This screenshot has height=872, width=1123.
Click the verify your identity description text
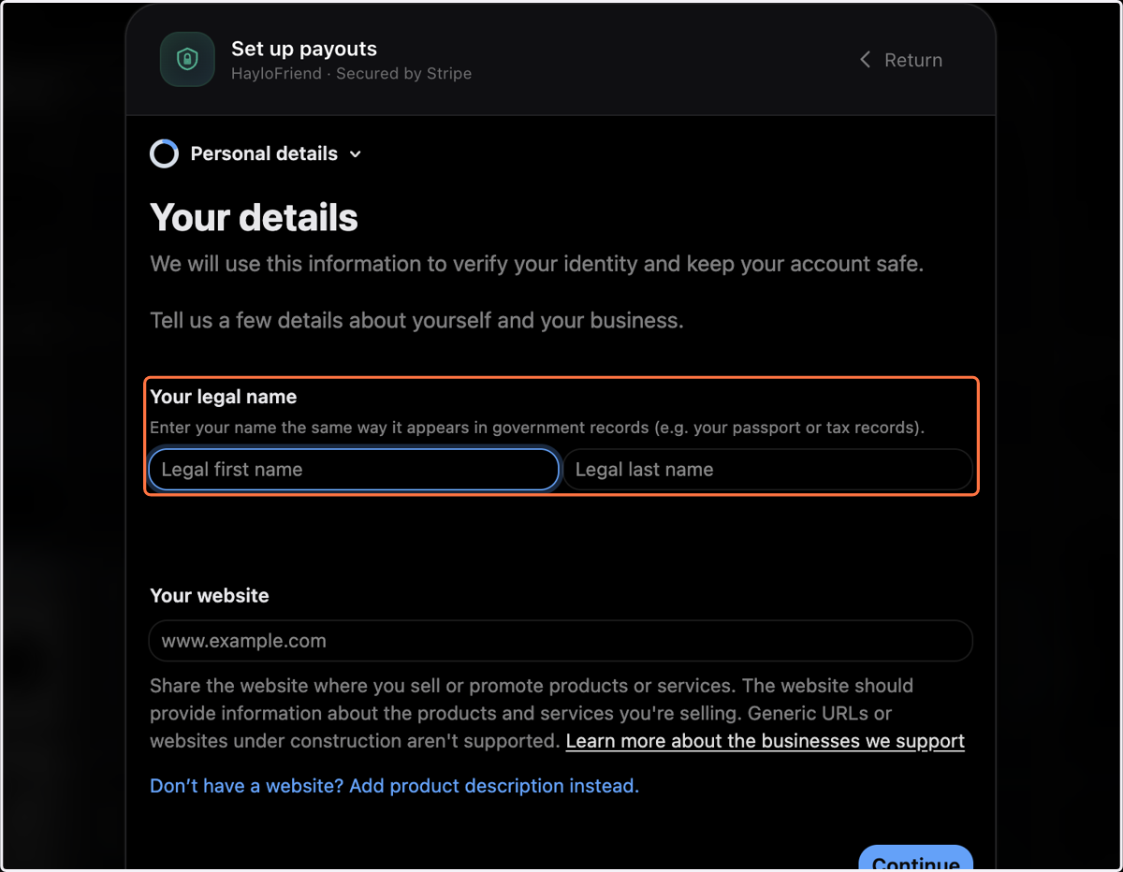coord(537,264)
